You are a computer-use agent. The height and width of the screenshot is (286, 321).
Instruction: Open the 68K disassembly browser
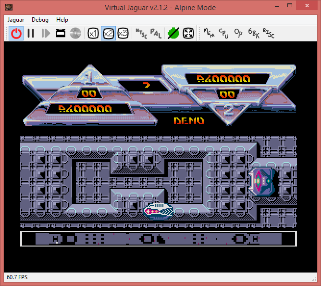(254, 33)
